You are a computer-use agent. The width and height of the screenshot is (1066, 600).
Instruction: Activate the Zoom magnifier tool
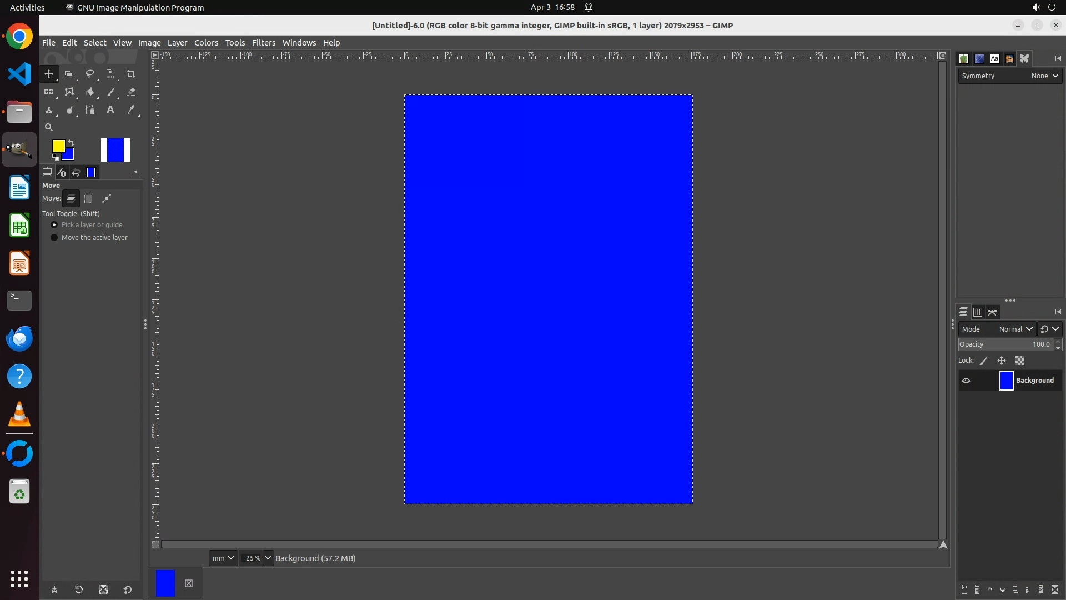(x=49, y=127)
